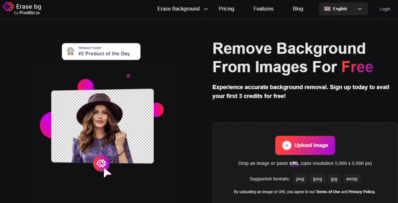Open the Erase Background nav menu
Image resolution: width=398 pixels, height=203 pixels.
(x=178, y=9)
